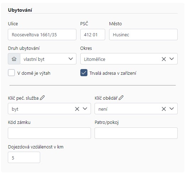
Task: Clear the Okres Litoměřice selection
Action: pyautogui.click(x=164, y=59)
